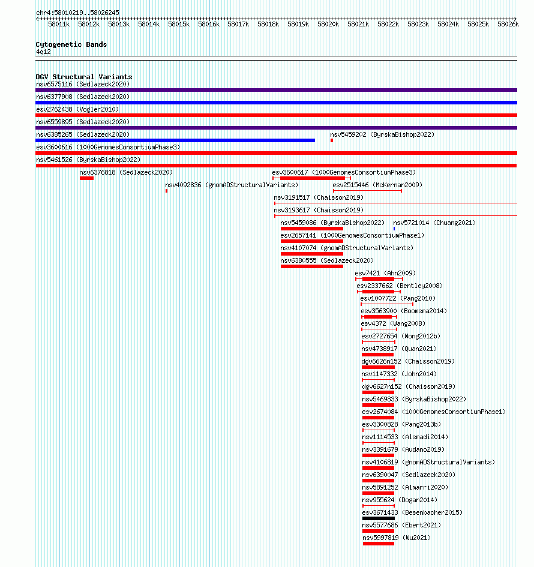Image resolution: width=534 pixels, height=567 pixels.
Task: Select nsv1147332 (John2014) label
Action: 399,374
